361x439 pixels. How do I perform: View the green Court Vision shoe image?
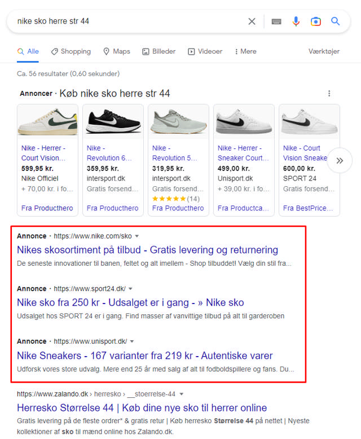(x=47, y=122)
